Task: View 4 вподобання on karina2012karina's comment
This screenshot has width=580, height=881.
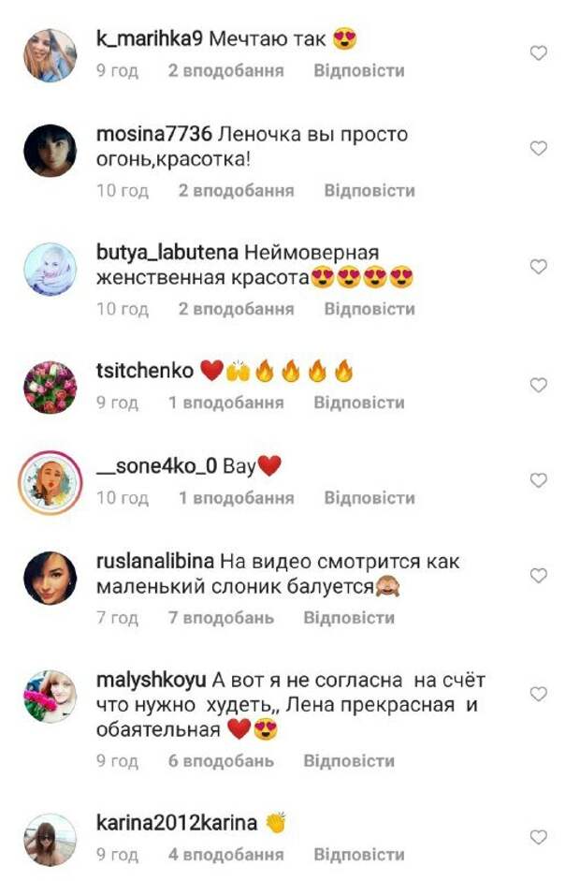Action: (x=225, y=855)
